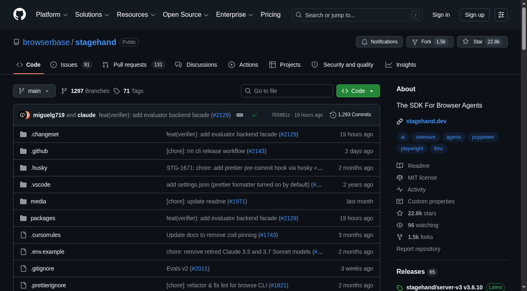The width and height of the screenshot is (527, 291).
Task: Select the llms topic tag
Action: click(x=439, y=149)
